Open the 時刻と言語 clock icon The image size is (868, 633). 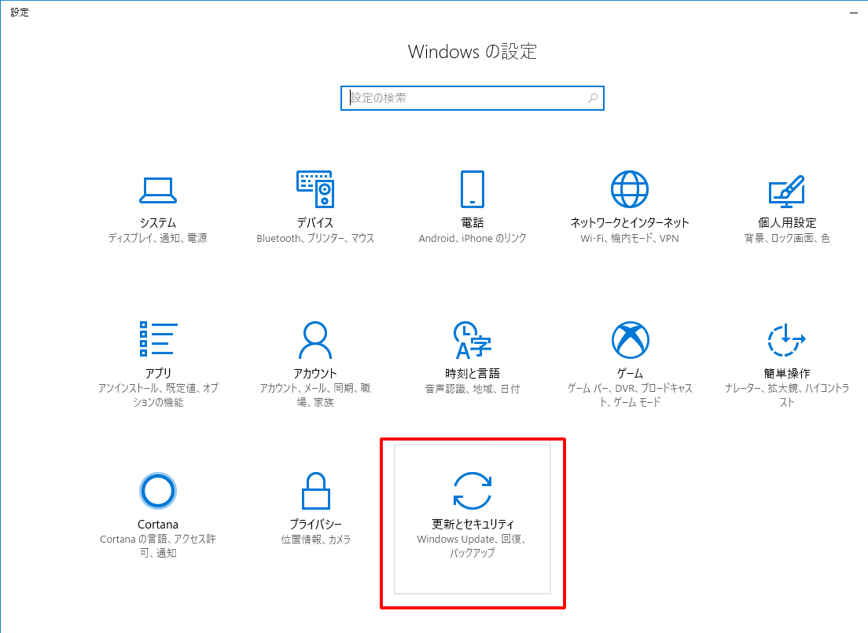(472, 340)
